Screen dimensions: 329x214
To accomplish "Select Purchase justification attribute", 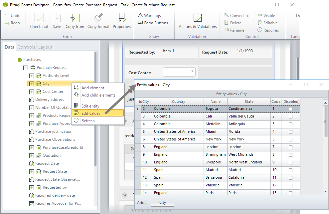I will (x=54, y=131).
